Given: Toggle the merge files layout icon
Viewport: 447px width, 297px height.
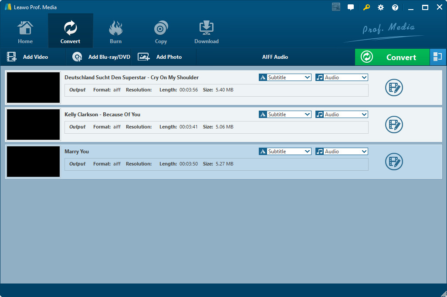Looking at the screenshot, I should 437,57.
